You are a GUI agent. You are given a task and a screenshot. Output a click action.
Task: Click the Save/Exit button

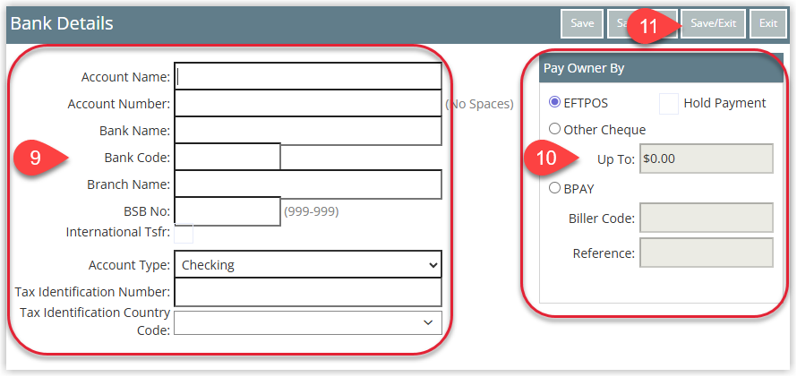[713, 23]
